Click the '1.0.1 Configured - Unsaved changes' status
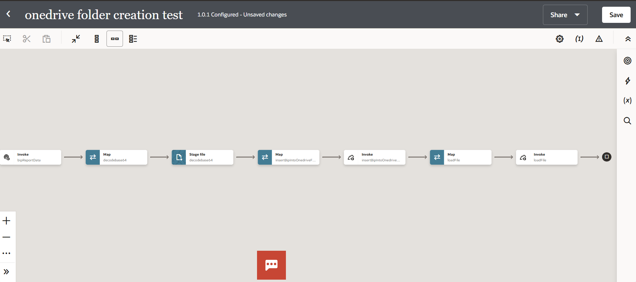636x282 pixels. pos(242,14)
